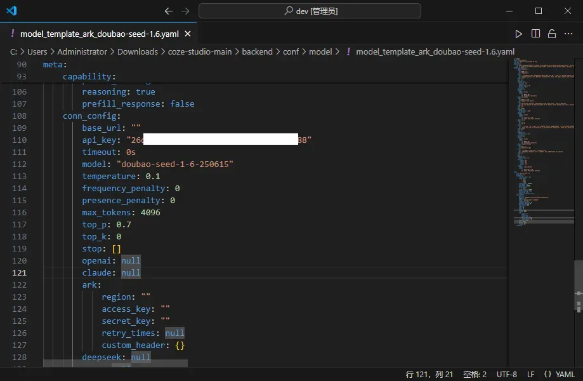The width and height of the screenshot is (583, 381).
Task: Go back with the left arrow
Action: tap(169, 11)
